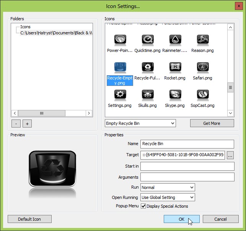The image size is (246, 231).
Task: Expand the Open Running dropdown
Action: coord(168,197)
